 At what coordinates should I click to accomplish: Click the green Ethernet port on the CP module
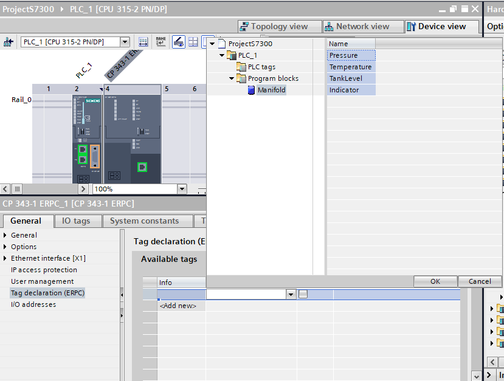(142, 167)
